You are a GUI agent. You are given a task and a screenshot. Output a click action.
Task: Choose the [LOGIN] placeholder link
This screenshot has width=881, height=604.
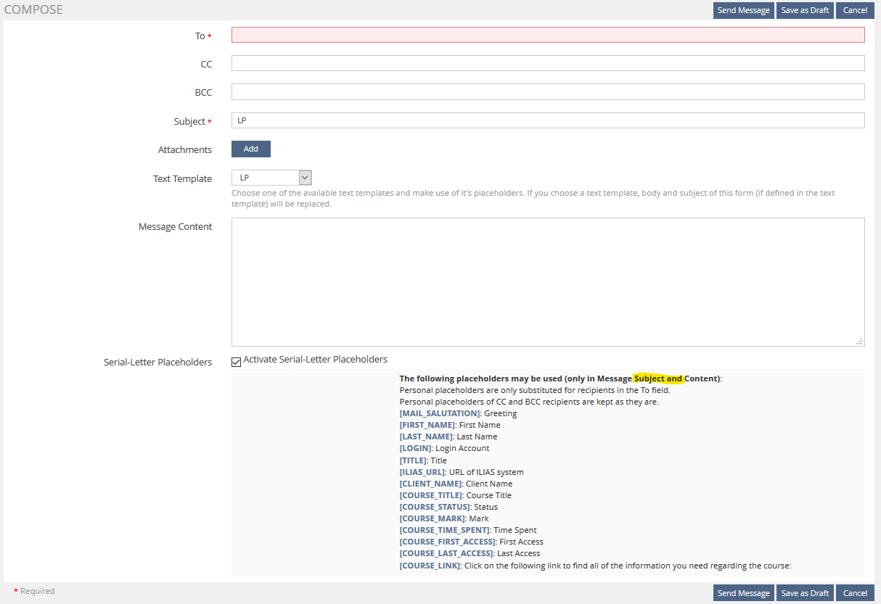(415, 448)
